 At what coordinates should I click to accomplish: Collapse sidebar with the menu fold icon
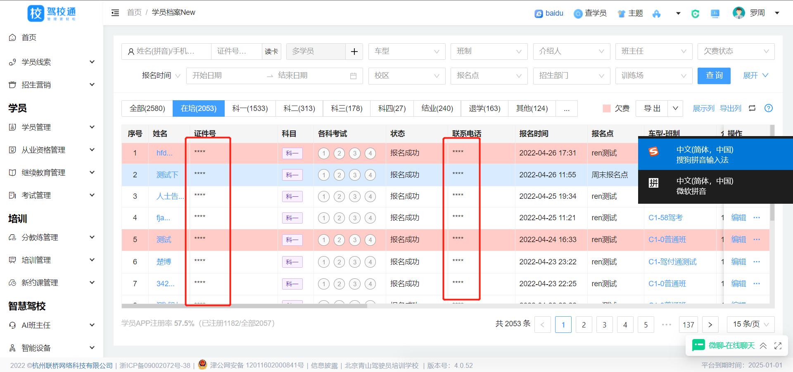click(x=115, y=13)
